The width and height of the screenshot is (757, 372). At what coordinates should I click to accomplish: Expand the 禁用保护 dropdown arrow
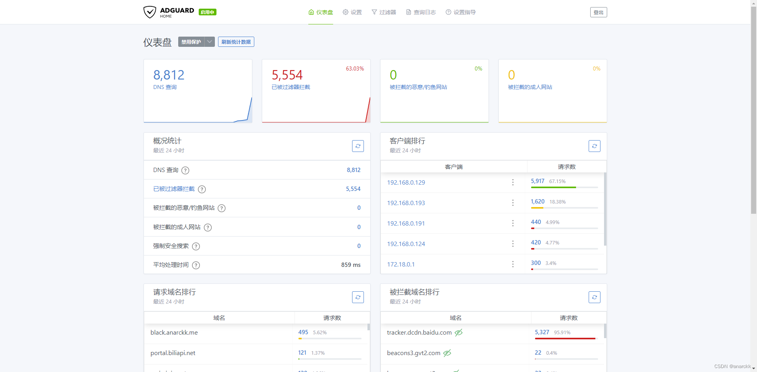pos(210,42)
